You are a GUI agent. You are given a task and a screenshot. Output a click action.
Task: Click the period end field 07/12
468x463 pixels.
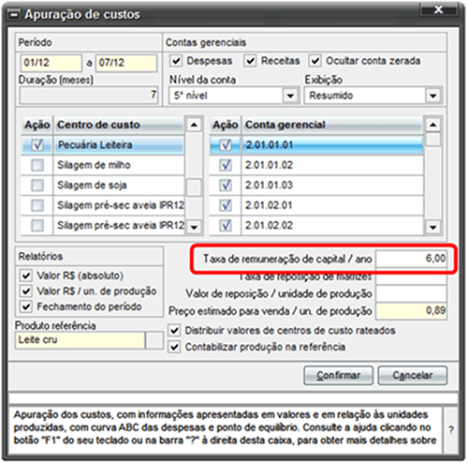point(126,63)
